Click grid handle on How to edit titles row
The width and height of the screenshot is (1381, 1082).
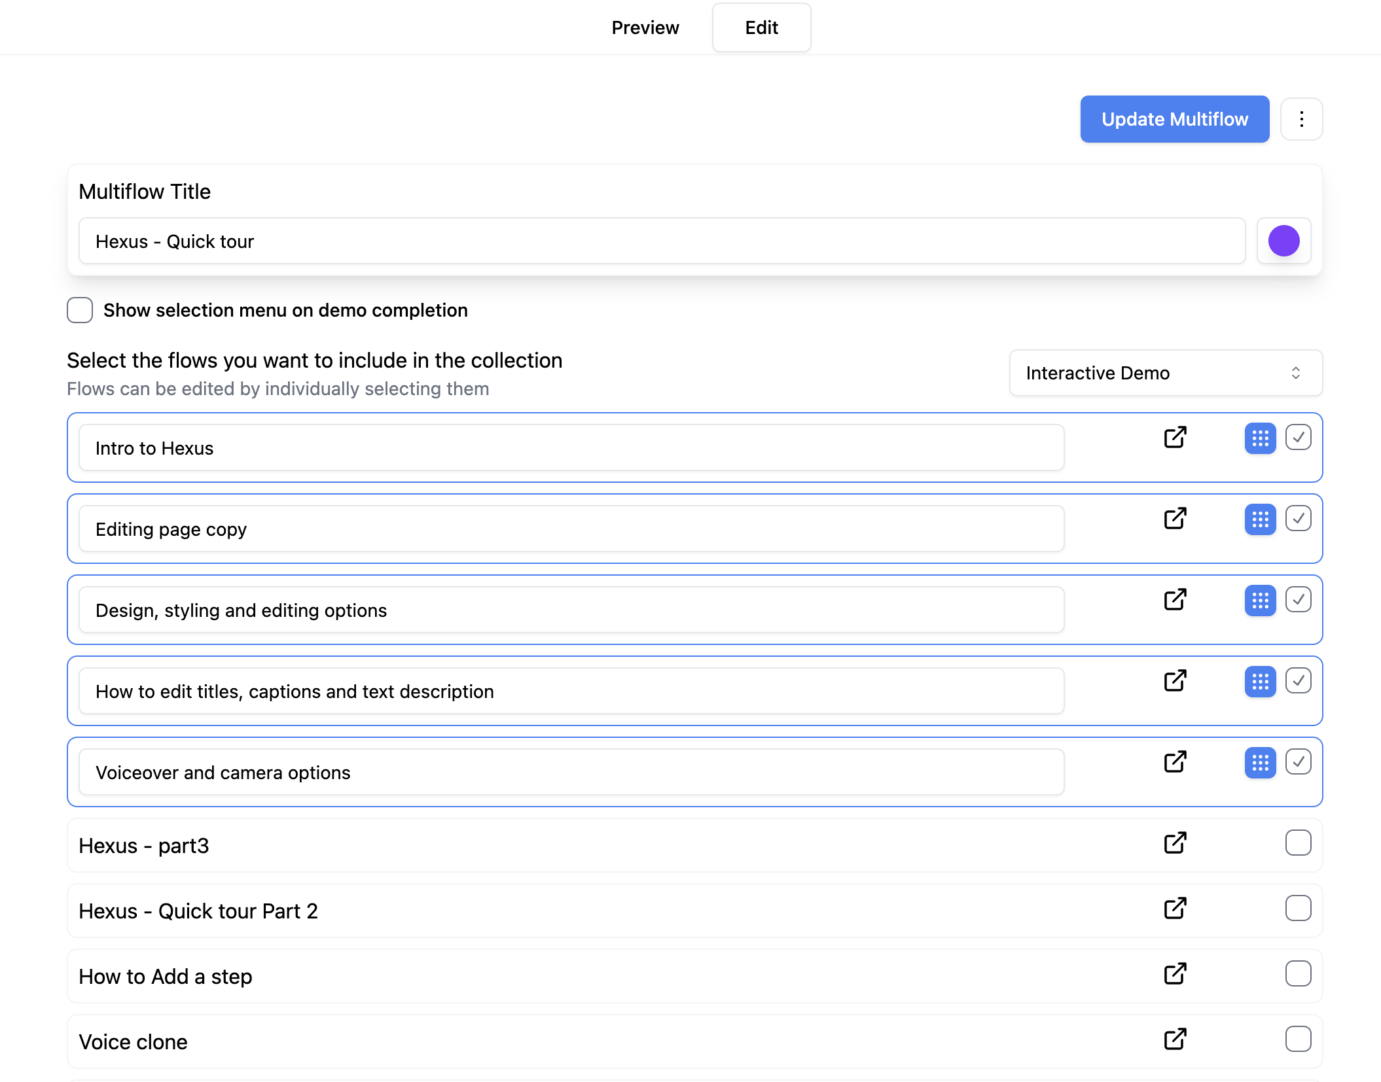tap(1261, 682)
